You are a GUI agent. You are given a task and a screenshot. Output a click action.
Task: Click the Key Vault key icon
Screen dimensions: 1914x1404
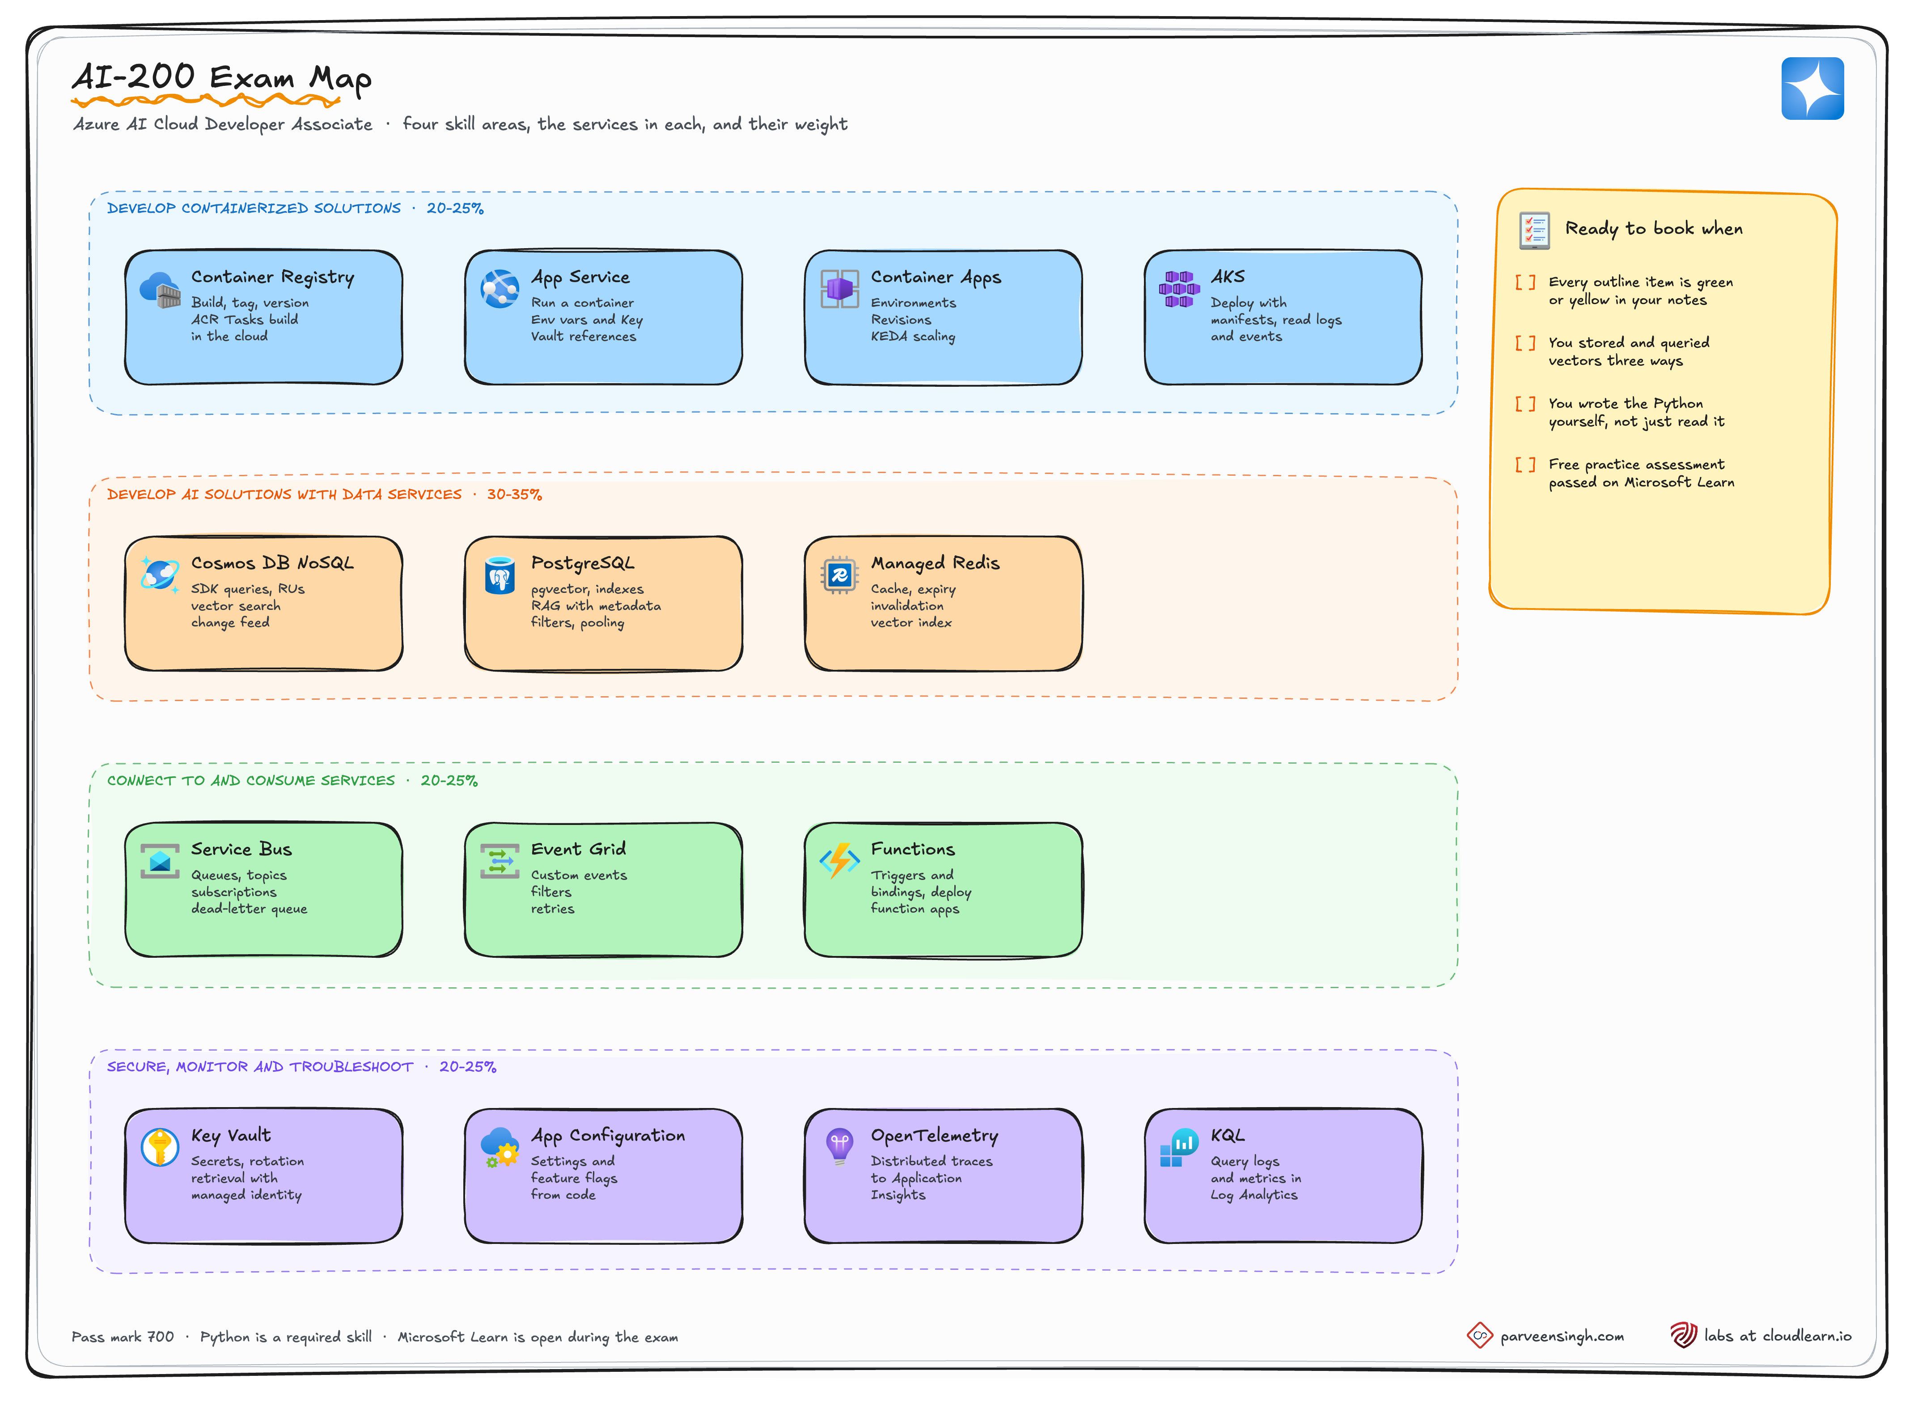pyautogui.click(x=160, y=1147)
